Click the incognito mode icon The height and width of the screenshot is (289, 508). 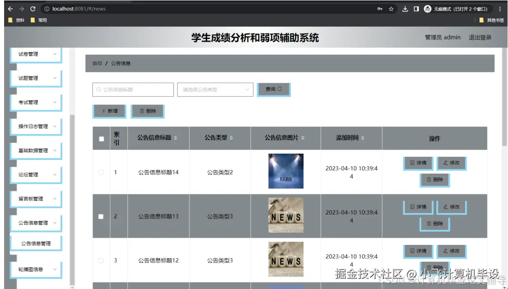pos(427,9)
